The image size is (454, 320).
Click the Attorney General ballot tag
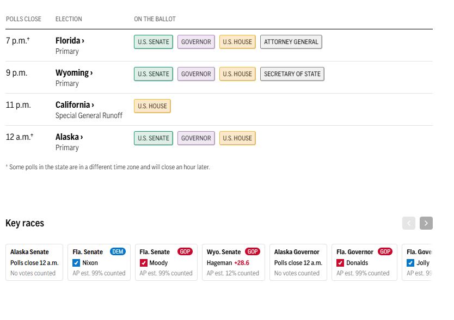pyautogui.click(x=291, y=42)
